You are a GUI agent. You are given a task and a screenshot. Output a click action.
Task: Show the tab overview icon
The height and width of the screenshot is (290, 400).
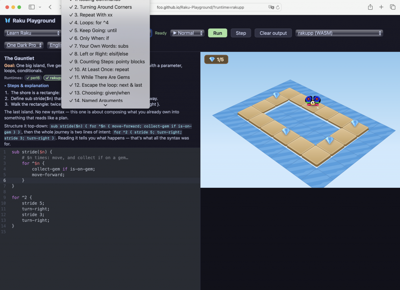coord(393,7)
